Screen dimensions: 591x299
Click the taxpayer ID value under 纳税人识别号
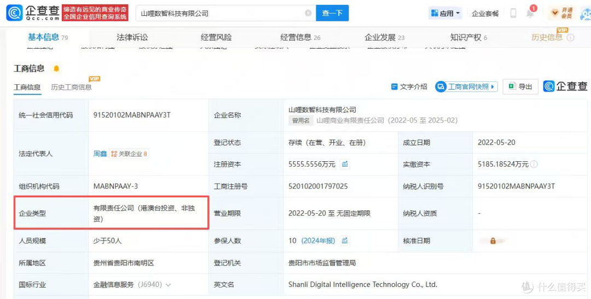click(517, 186)
